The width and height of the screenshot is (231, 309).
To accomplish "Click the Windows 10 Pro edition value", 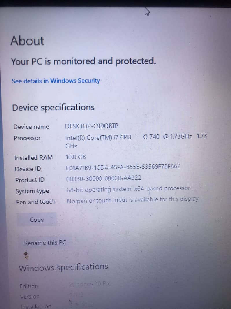I will [90, 284].
